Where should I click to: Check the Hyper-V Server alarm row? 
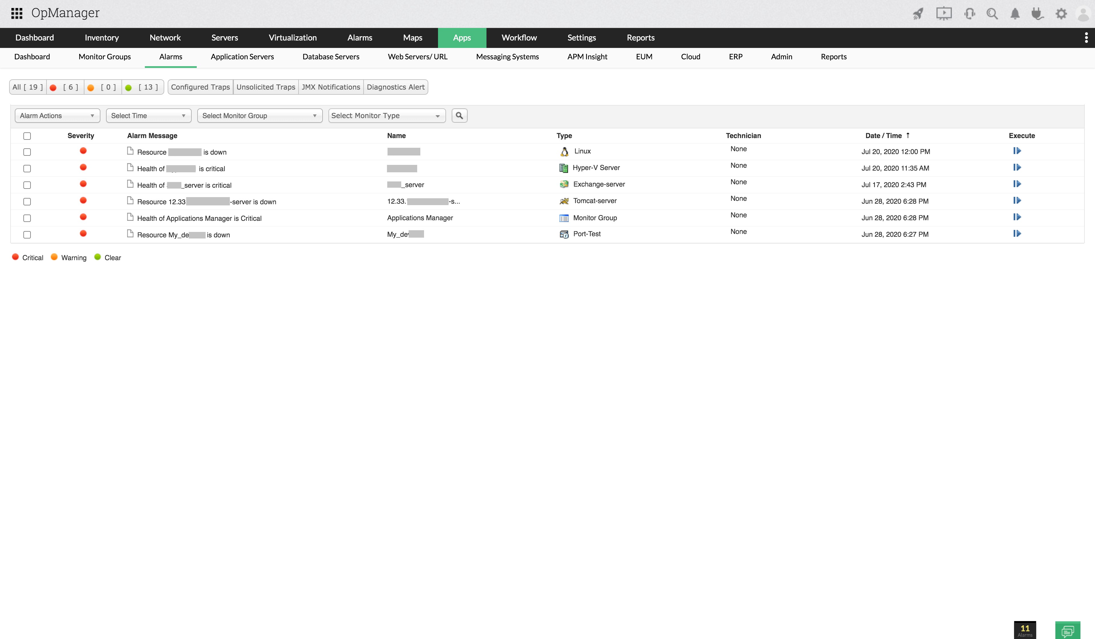click(x=27, y=169)
